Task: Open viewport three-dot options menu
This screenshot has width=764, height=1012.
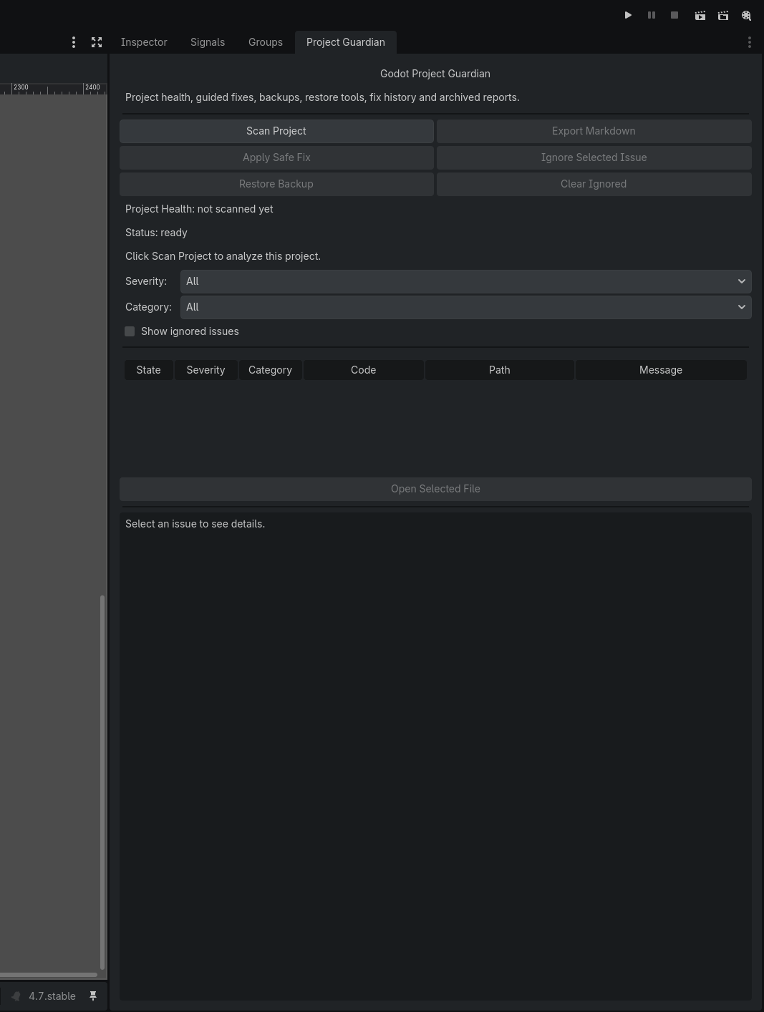Action: pyautogui.click(x=74, y=42)
